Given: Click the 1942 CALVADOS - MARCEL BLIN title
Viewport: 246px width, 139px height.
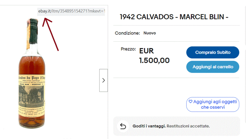Looking at the screenshot, I should [x=174, y=17].
